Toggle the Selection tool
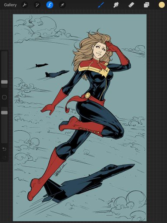Image resolution: width=167 pixels, height=223 pixels. pyautogui.click(x=50, y=5)
